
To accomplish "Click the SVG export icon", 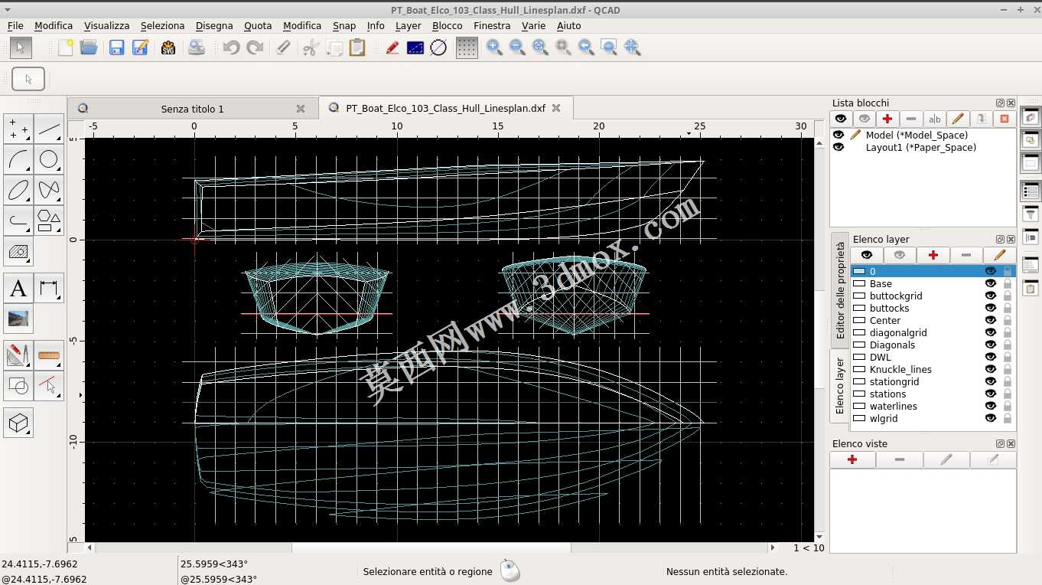I will (x=168, y=47).
